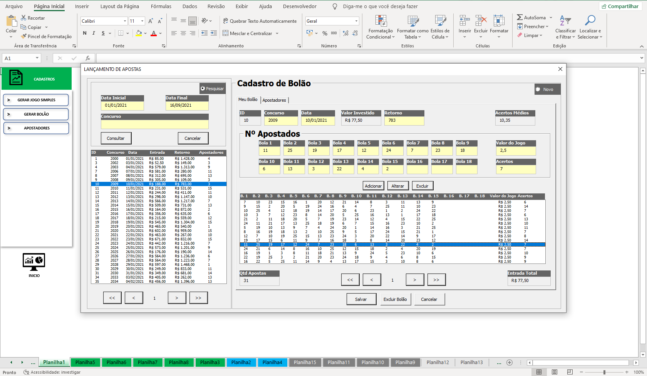Expand Mesclar e Centralizar dropdown arrow

277,34
